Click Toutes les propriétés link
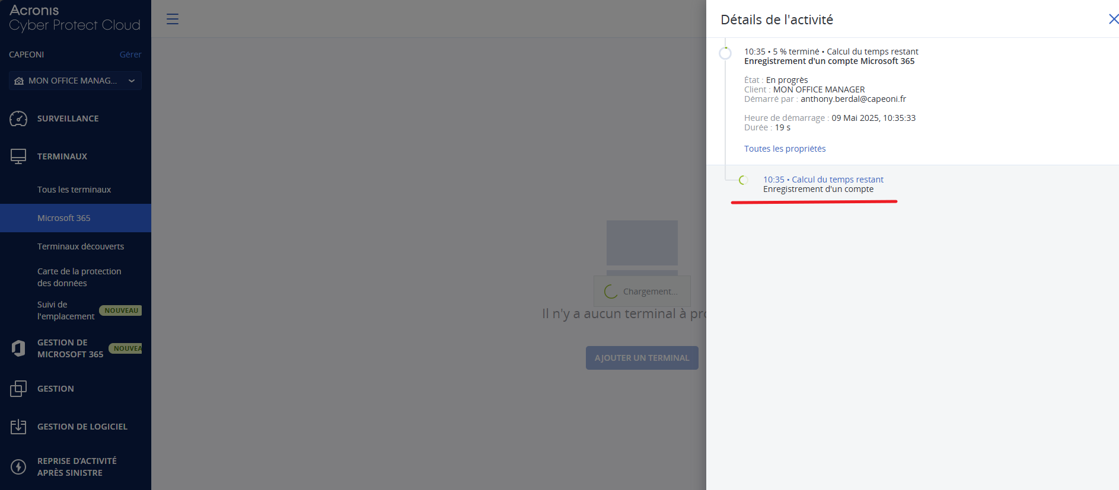 pyautogui.click(x=785, y=149)
